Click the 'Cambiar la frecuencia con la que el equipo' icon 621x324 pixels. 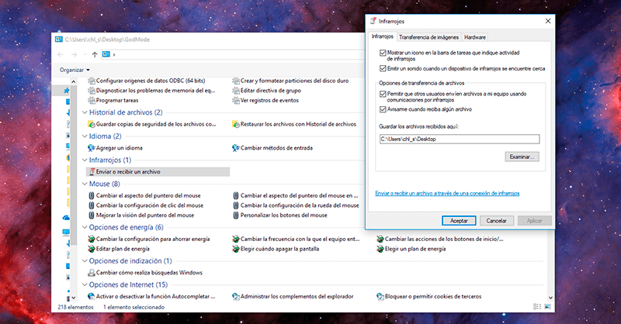coord(236,239)
